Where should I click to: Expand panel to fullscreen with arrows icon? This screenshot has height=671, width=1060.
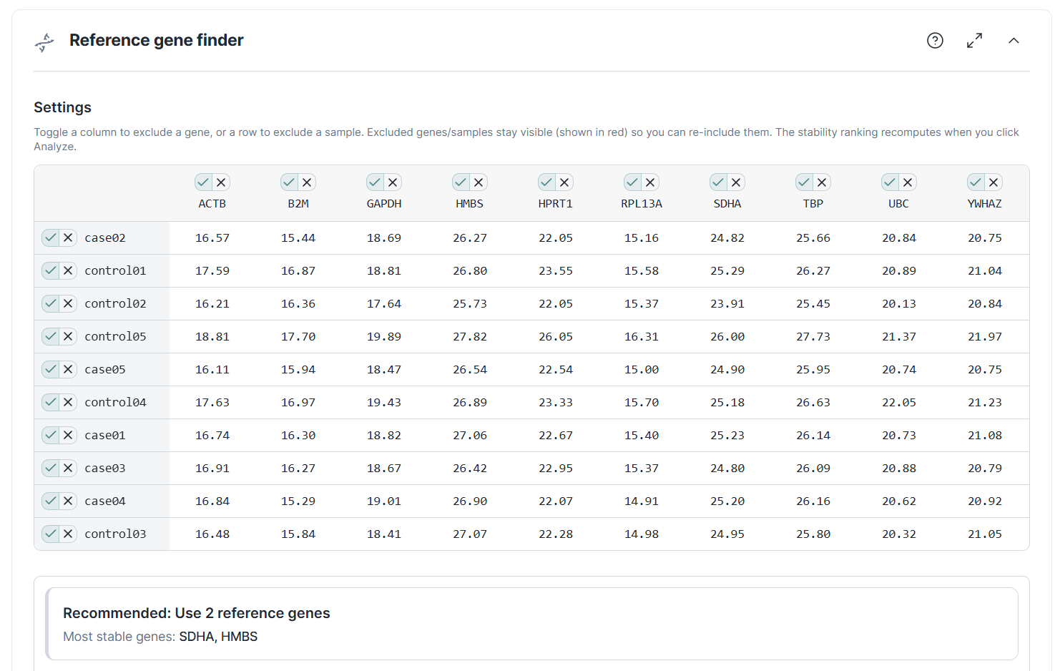[974, 41]
